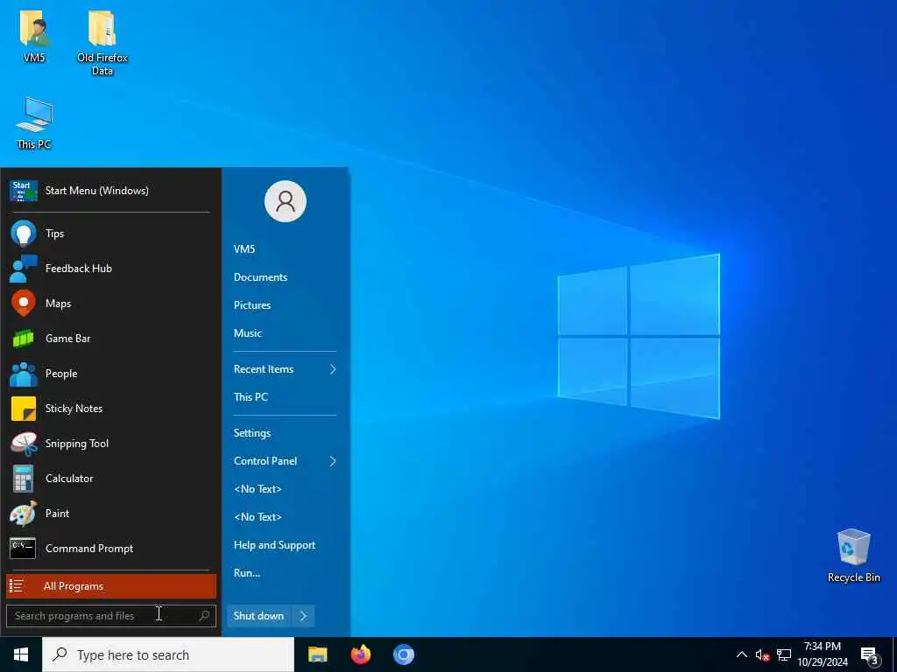Viewport: 897px width, 672px height.
Task: Open Pictures from start menu
Action: click(252, 305)
